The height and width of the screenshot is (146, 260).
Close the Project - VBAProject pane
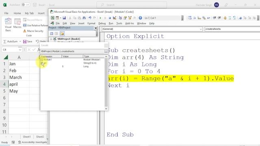pyautogui.click(x=96, y=28)
